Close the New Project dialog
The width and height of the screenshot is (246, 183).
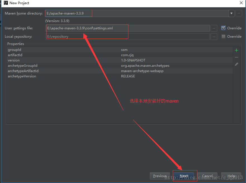pos(241,3)
